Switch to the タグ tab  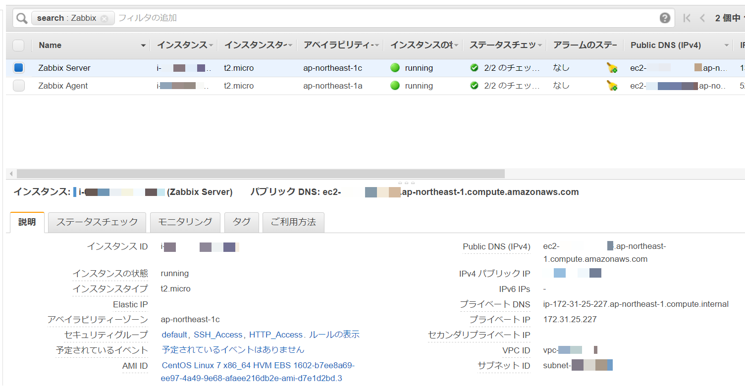(242, 222)
